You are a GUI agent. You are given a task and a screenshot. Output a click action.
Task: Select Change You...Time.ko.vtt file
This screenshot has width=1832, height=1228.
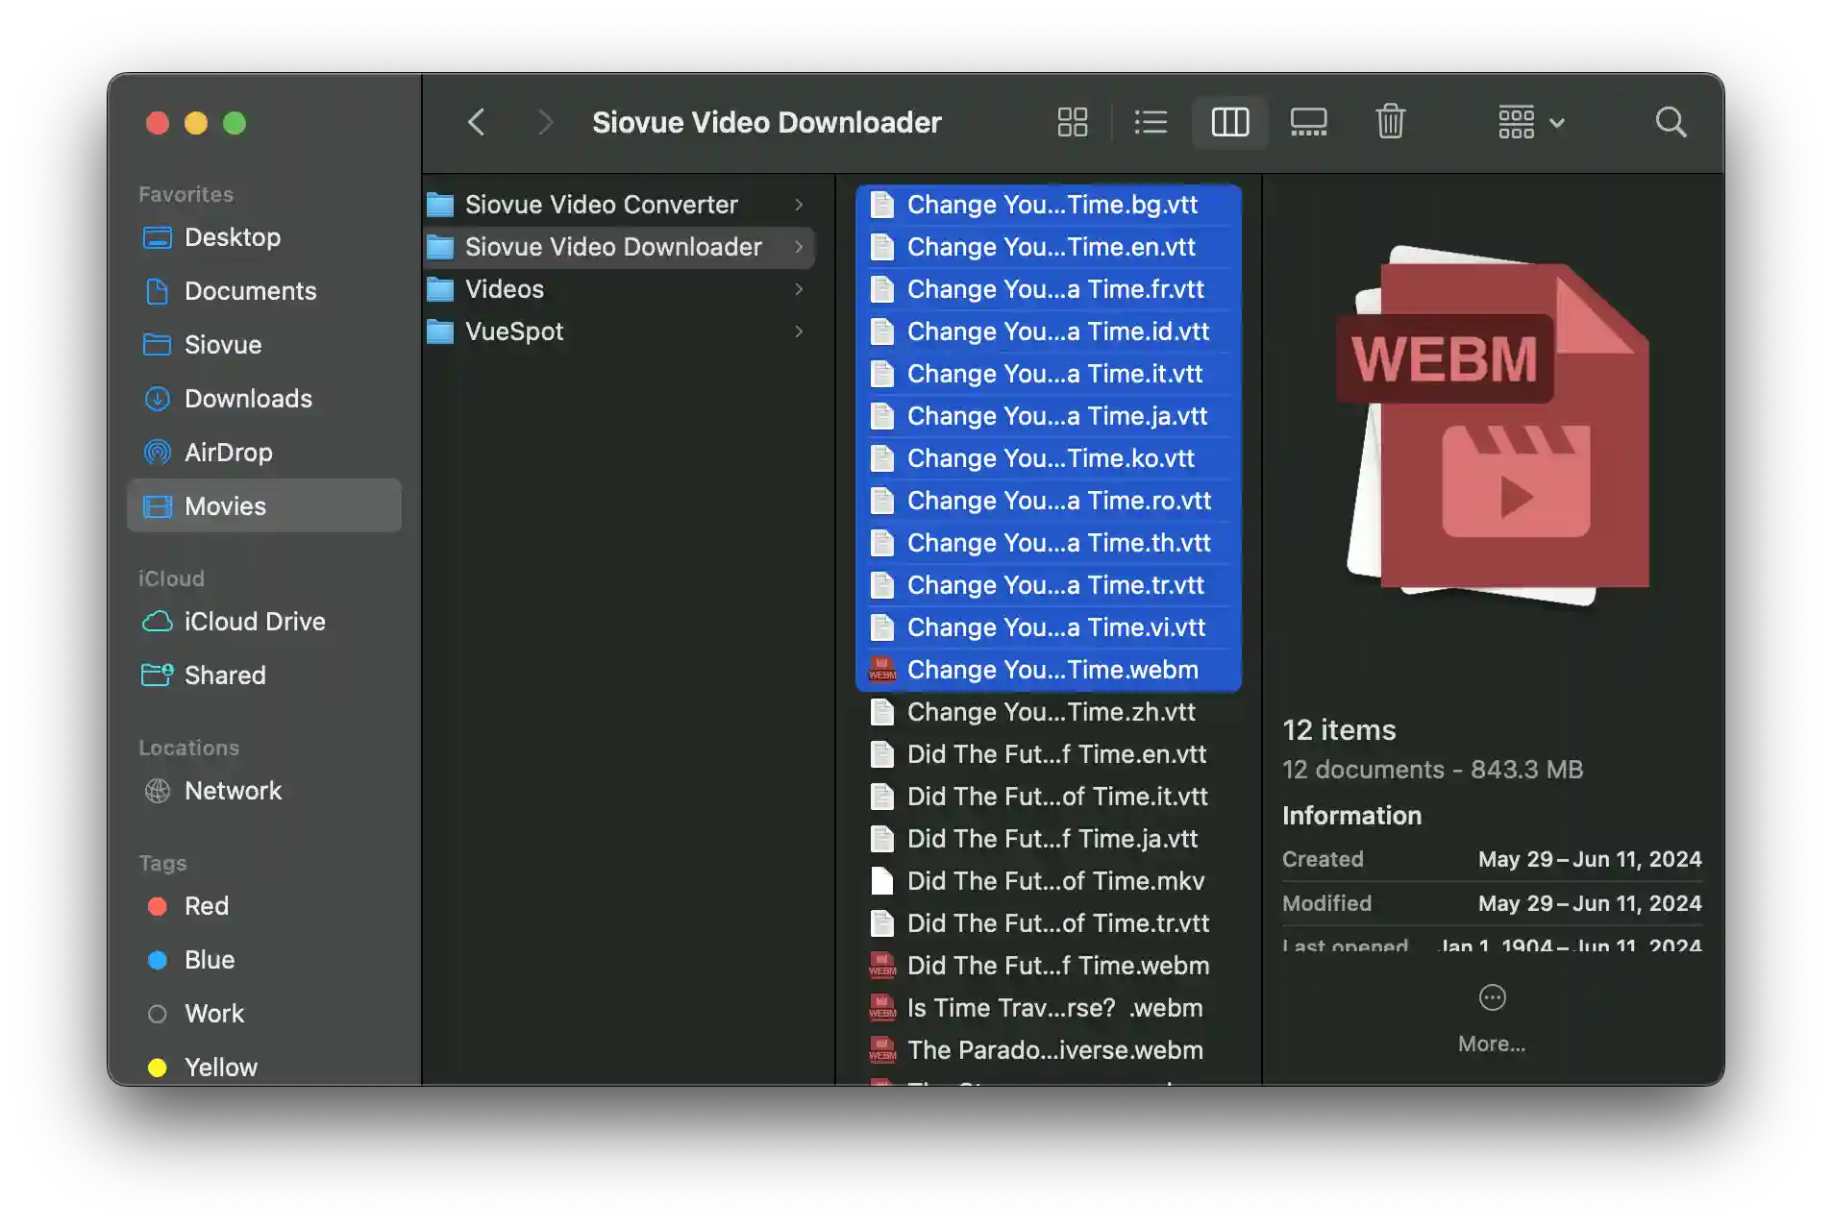pos(1049,458)
